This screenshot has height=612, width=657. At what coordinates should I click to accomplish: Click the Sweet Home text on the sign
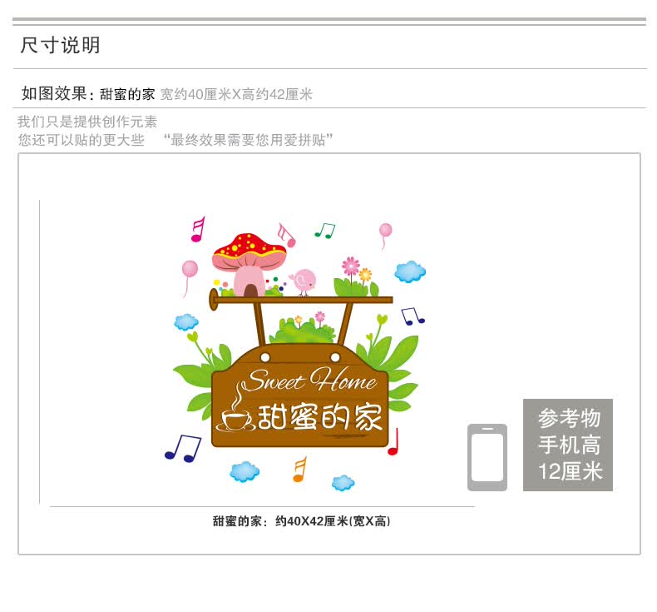[309, 380]
